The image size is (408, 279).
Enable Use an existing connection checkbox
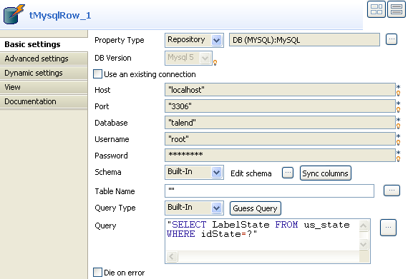pos(97,74)
